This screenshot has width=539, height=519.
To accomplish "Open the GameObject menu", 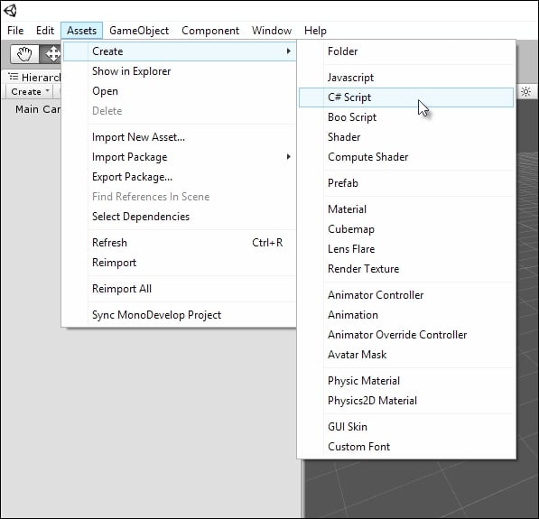I will click(139, 31).
